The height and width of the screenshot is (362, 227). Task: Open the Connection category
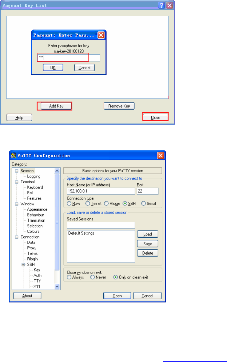30,237
